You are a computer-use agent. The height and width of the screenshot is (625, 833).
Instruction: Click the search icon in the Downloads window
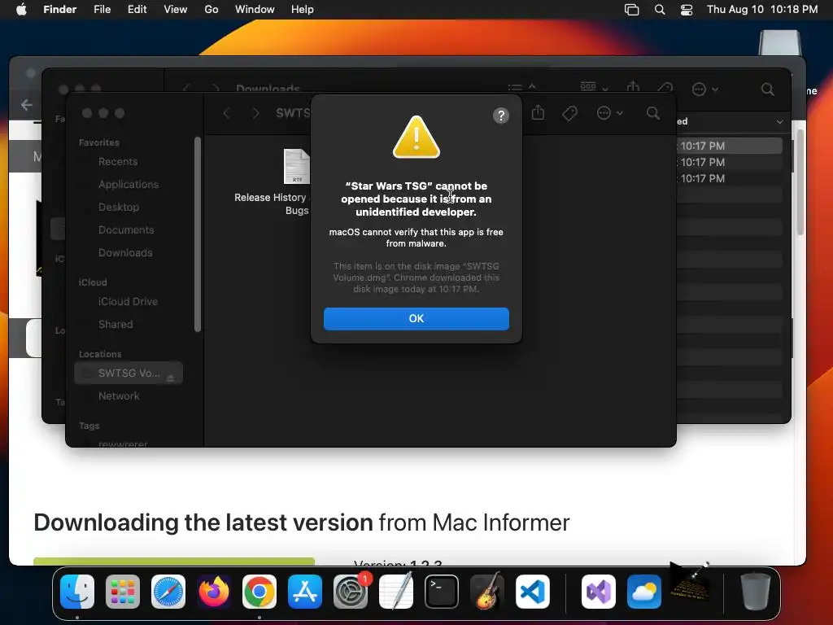click(767, 90)
